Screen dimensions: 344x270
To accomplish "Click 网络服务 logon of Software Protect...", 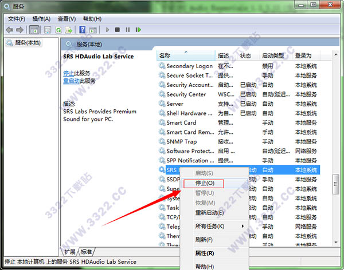I will point(306,151).
